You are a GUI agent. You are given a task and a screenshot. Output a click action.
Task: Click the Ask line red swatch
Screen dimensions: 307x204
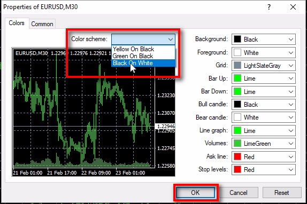[237, 156]
